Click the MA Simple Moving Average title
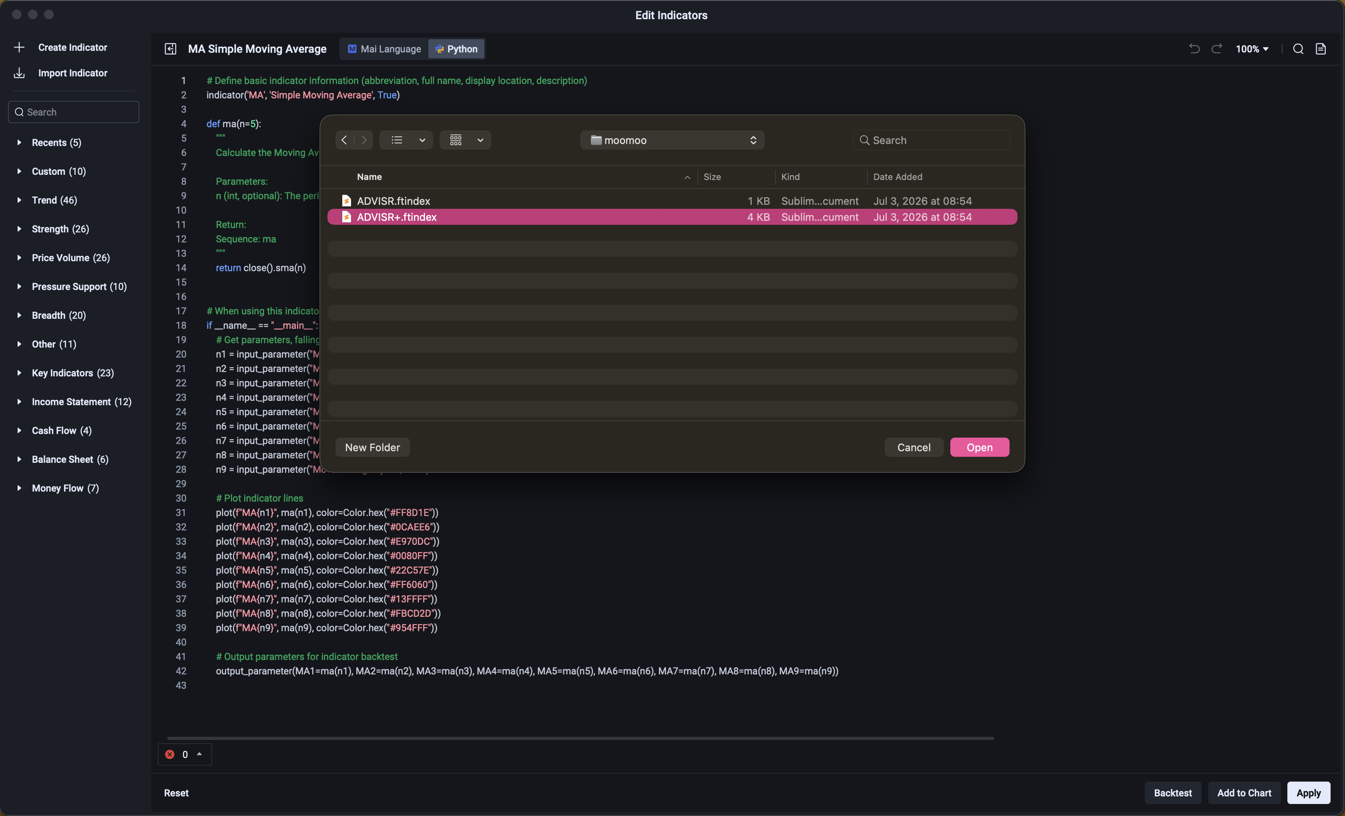Viewport: 1345px width, 816px height. [257, 49]
